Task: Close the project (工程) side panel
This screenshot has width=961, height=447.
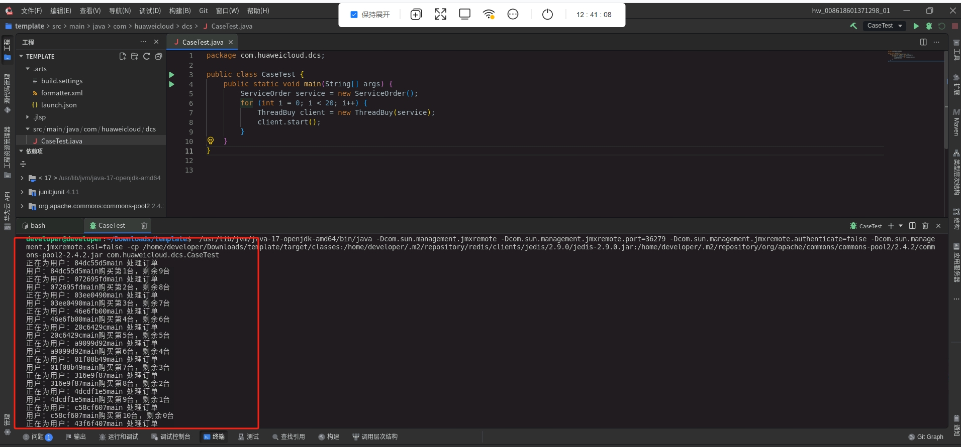Action: (156, 42)
